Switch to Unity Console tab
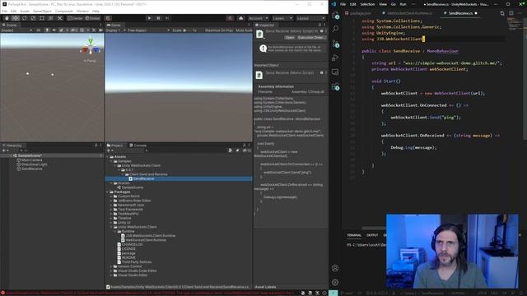 138,146
